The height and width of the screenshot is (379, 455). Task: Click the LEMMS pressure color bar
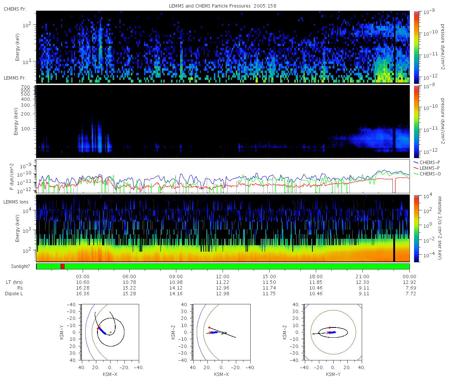[416, 122]
